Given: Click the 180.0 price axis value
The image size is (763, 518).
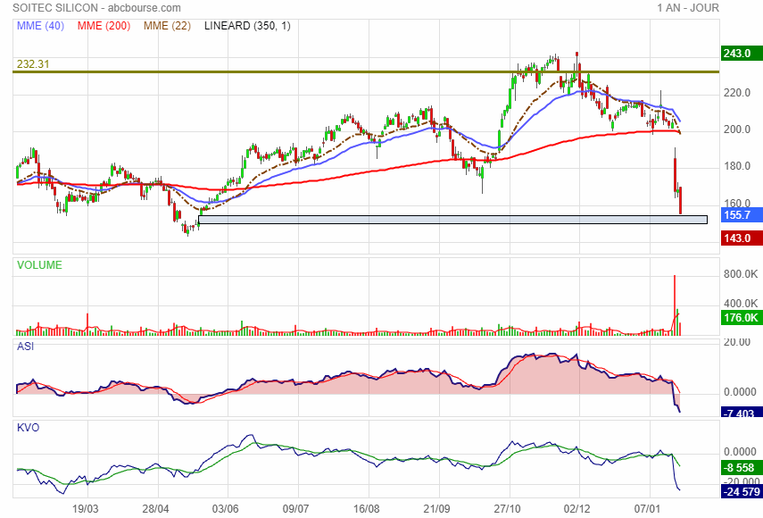Looking at the screenshot, I should point(737,166).
